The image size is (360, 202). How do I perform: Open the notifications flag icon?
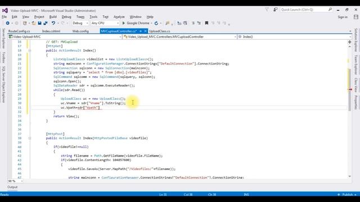coord(267,10)
